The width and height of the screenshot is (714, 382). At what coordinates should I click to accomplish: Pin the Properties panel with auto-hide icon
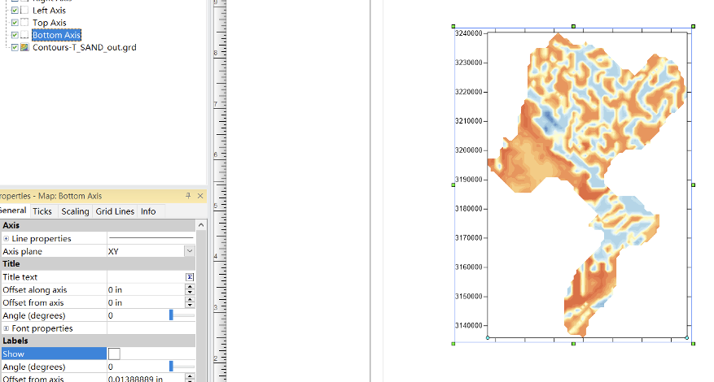tap(189, 196)
